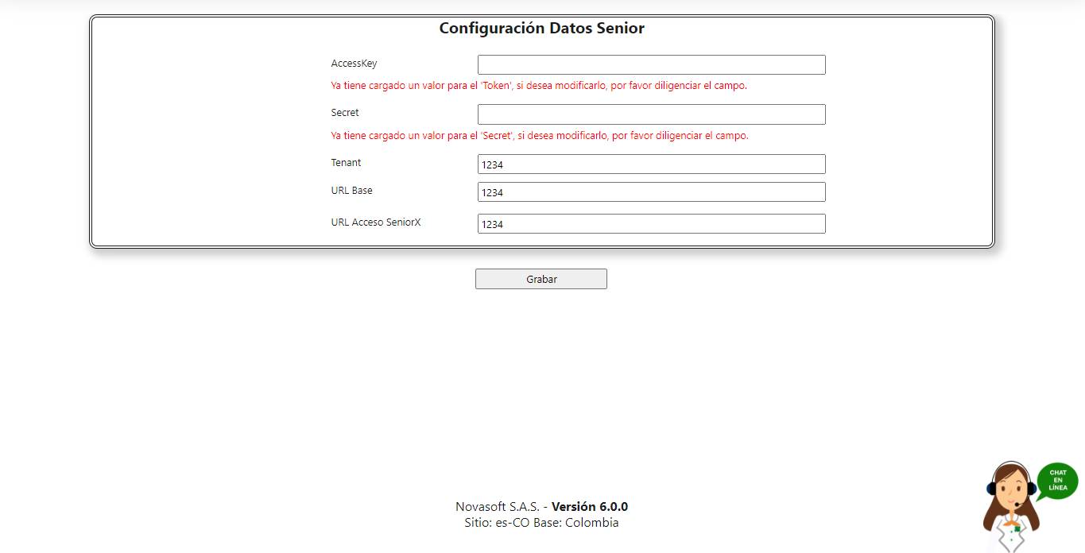Click the Tenant field label

[346, 163]
